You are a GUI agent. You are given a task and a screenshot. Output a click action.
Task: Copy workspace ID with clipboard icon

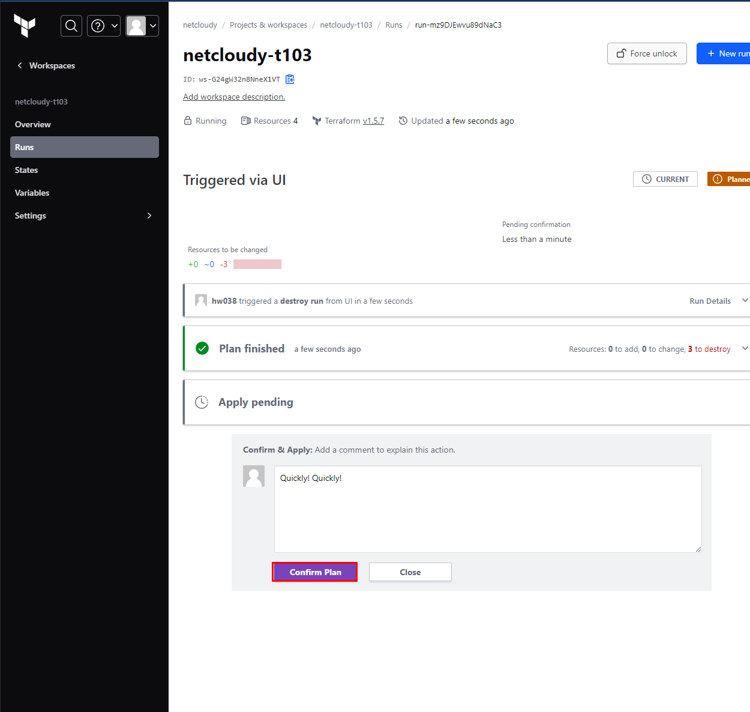click(x=290, y=79)
